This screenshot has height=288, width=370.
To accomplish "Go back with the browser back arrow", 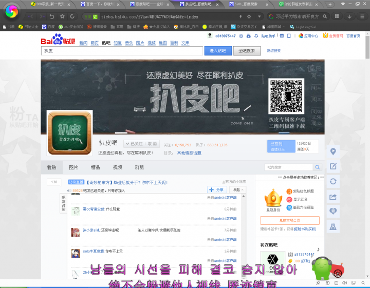I will click(x=31, y=16).
